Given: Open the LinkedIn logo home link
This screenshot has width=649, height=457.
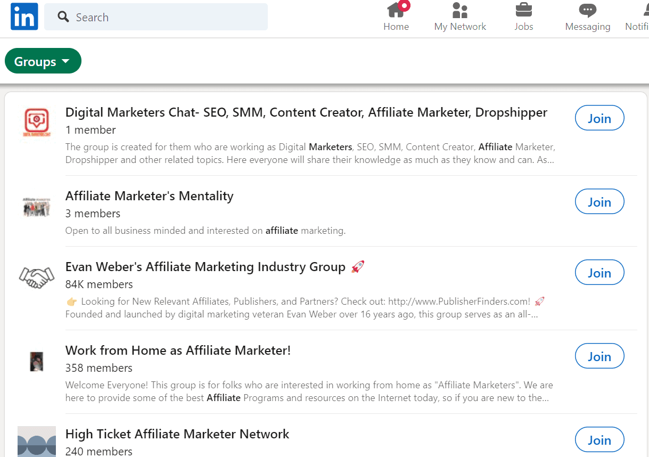Looking at the screenshot, I should pos(24,17).
